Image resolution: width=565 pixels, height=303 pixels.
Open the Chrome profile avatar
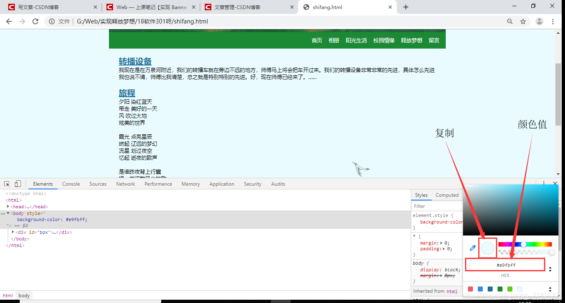(540, 21)
